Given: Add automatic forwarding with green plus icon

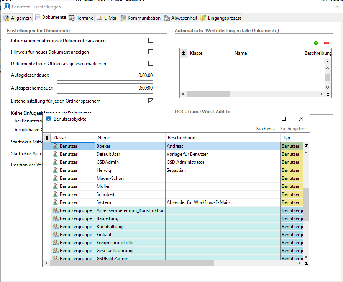Looking at the screenshot, I should click(x=316, y=43).
